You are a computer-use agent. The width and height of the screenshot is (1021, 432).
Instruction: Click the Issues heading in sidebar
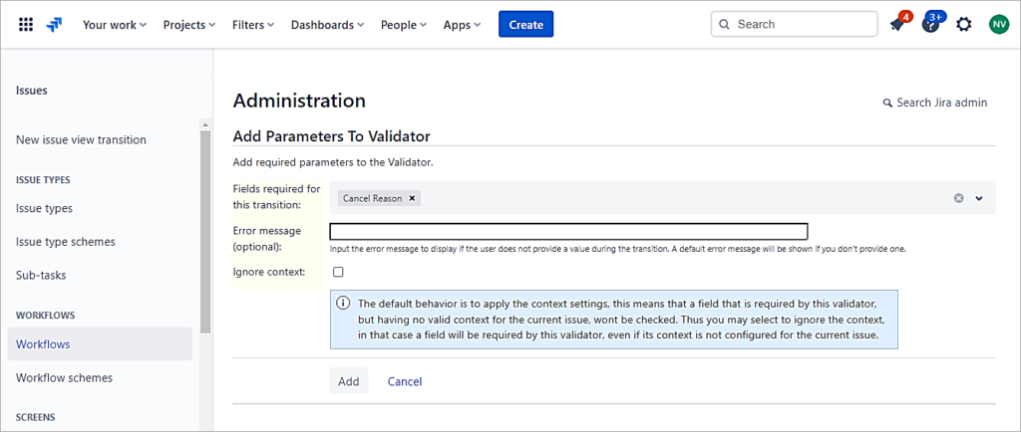pos(31,91)
